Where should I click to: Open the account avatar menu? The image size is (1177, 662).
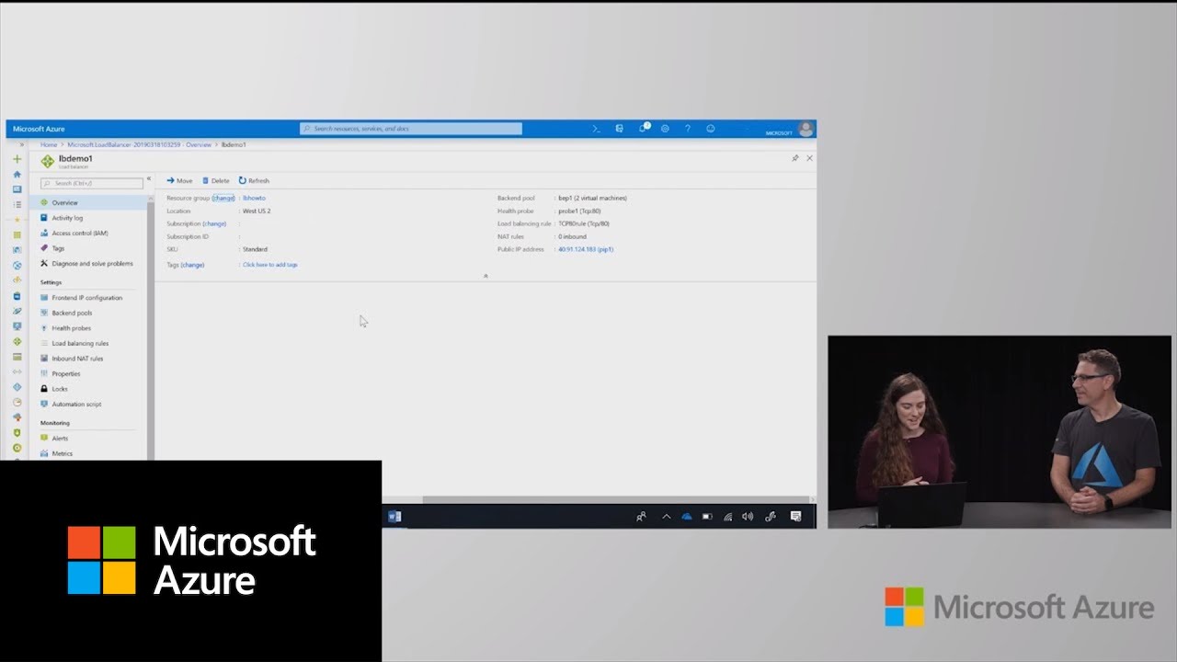pyautogui.click(x=806, y=129)
